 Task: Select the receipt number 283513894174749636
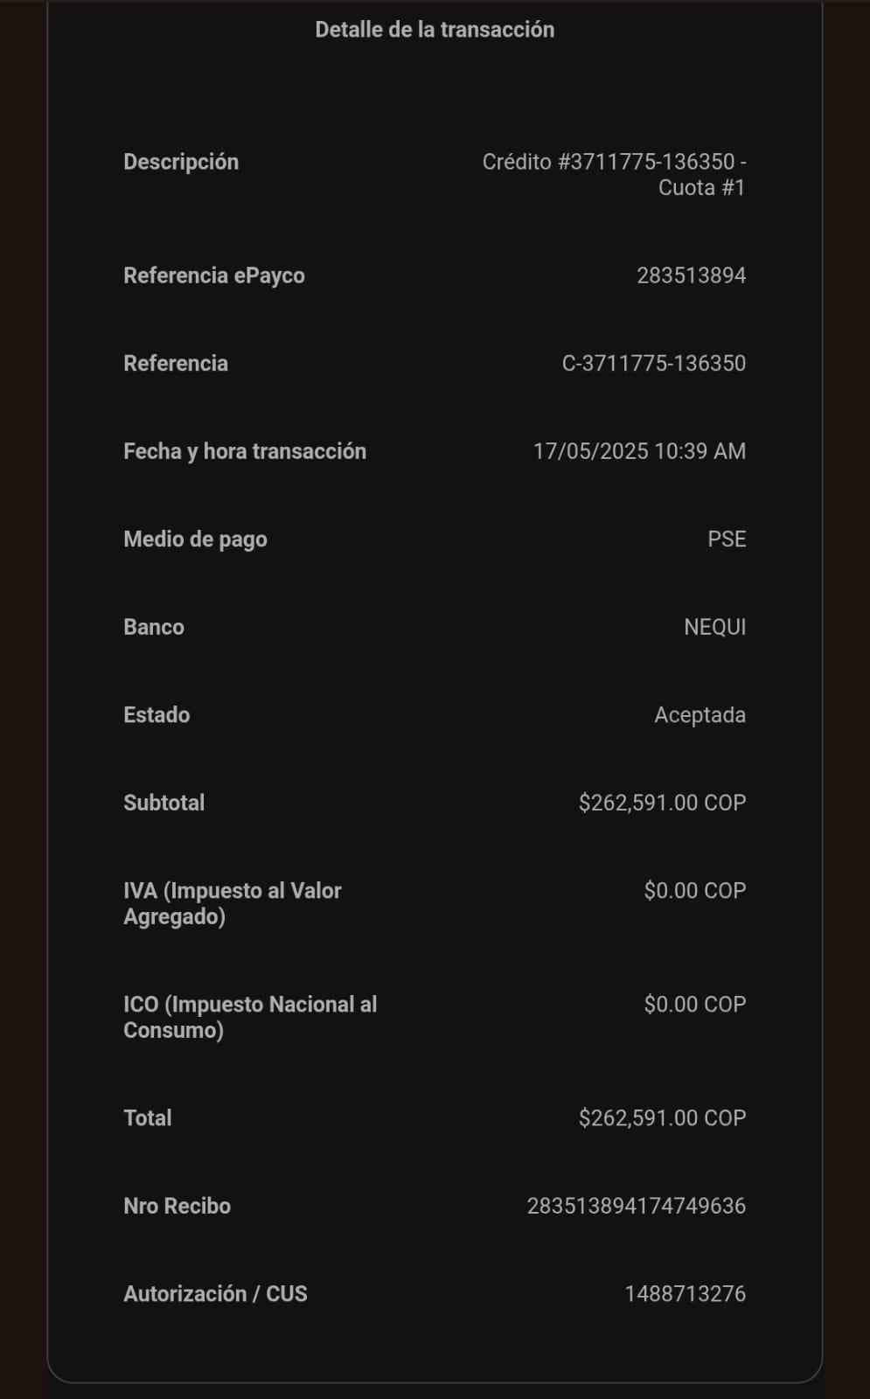636,1206
